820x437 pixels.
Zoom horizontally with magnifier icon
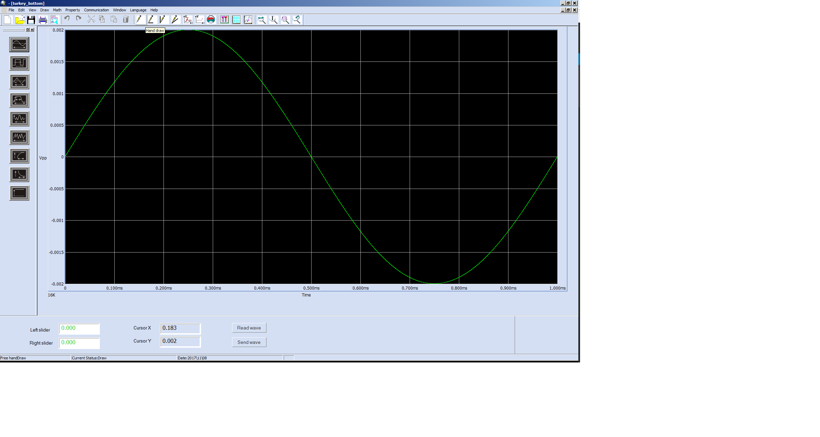click(262, 20)
